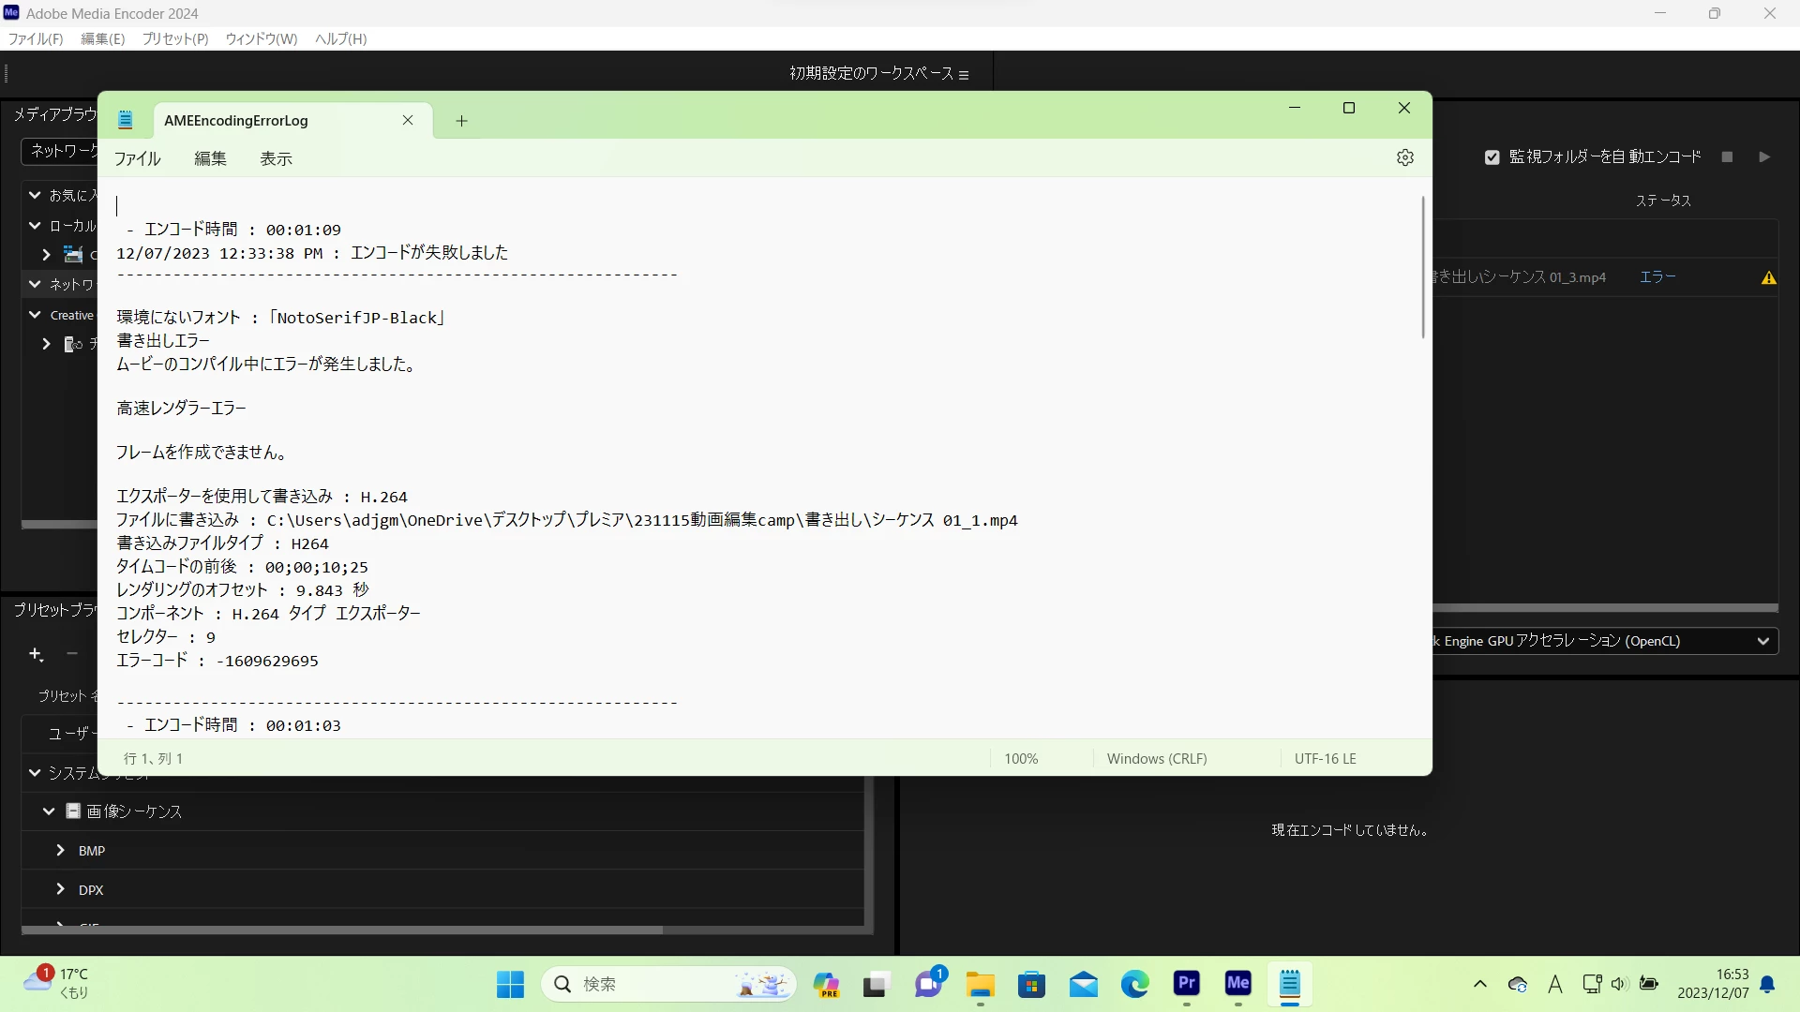This screenshot has width=1800, height=1012.
Task: Open the プリセット(P) menu
Action: click(174, 38)
